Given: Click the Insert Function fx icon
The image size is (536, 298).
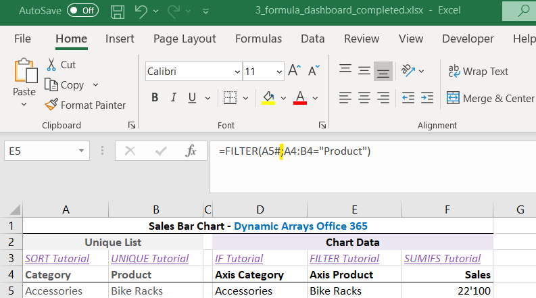Looking at the screenshot, I should [x=191, y=151].
